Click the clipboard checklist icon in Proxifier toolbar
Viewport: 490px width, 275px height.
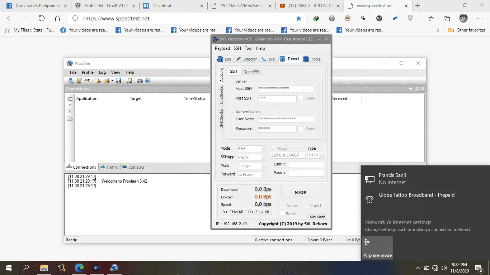point(129,81)
